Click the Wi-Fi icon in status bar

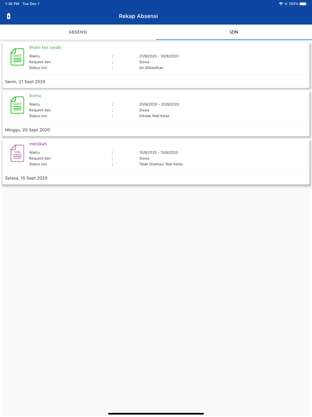point(281,4)
